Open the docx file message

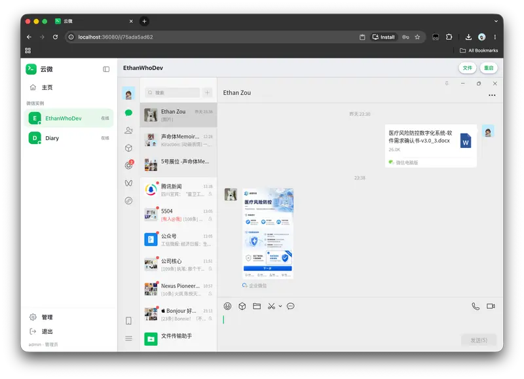tap(431, 146)
